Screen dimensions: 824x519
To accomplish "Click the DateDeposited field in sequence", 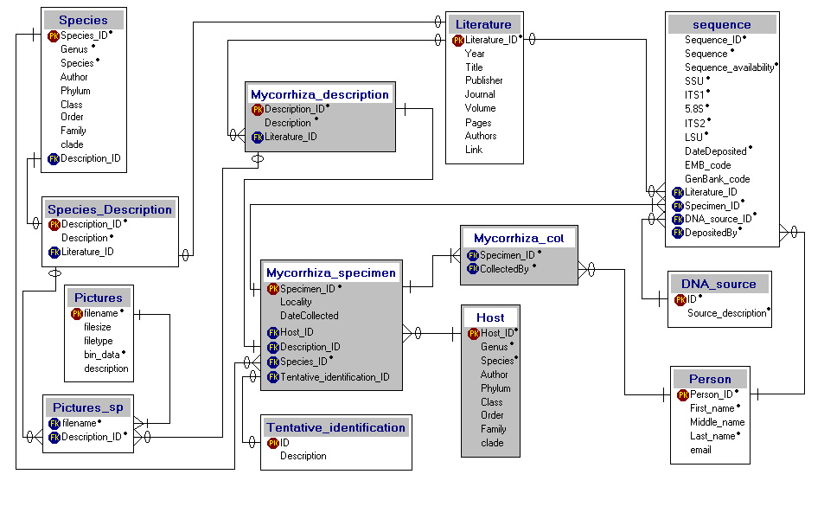I will click(716, 151).
